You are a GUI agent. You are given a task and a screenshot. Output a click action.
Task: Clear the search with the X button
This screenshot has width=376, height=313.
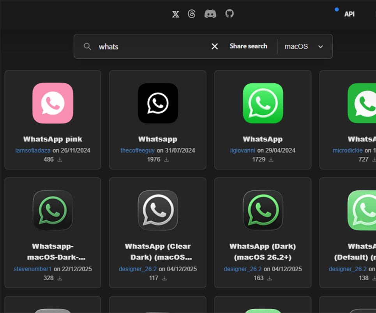click(x=214, y=46)
